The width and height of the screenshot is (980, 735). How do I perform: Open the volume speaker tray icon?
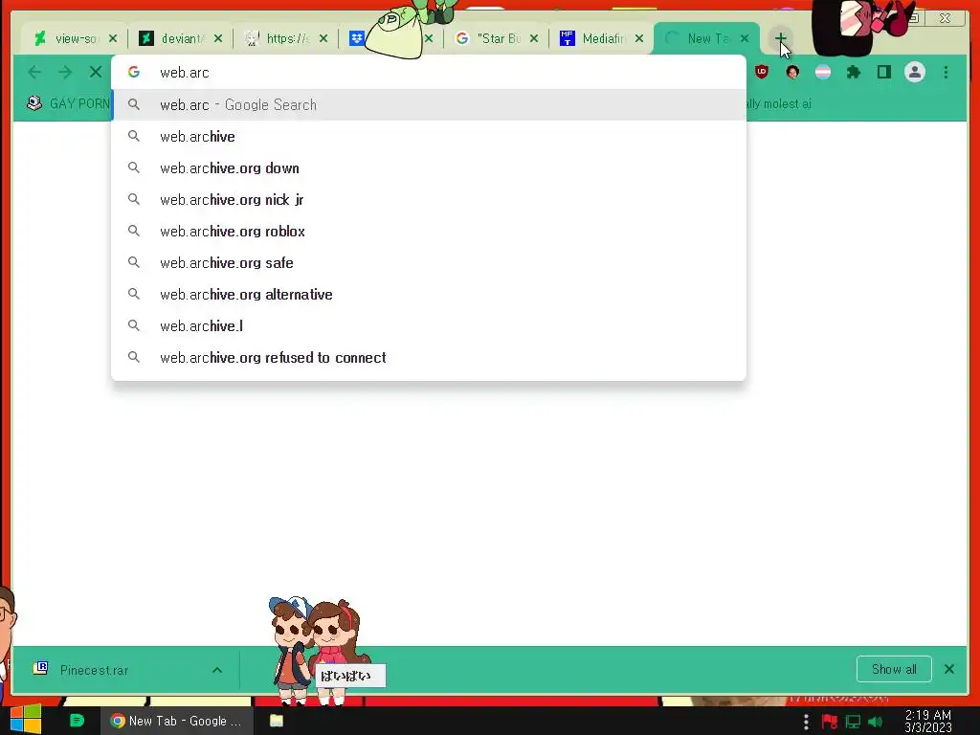pyautogui.click(x=876, y=722)
